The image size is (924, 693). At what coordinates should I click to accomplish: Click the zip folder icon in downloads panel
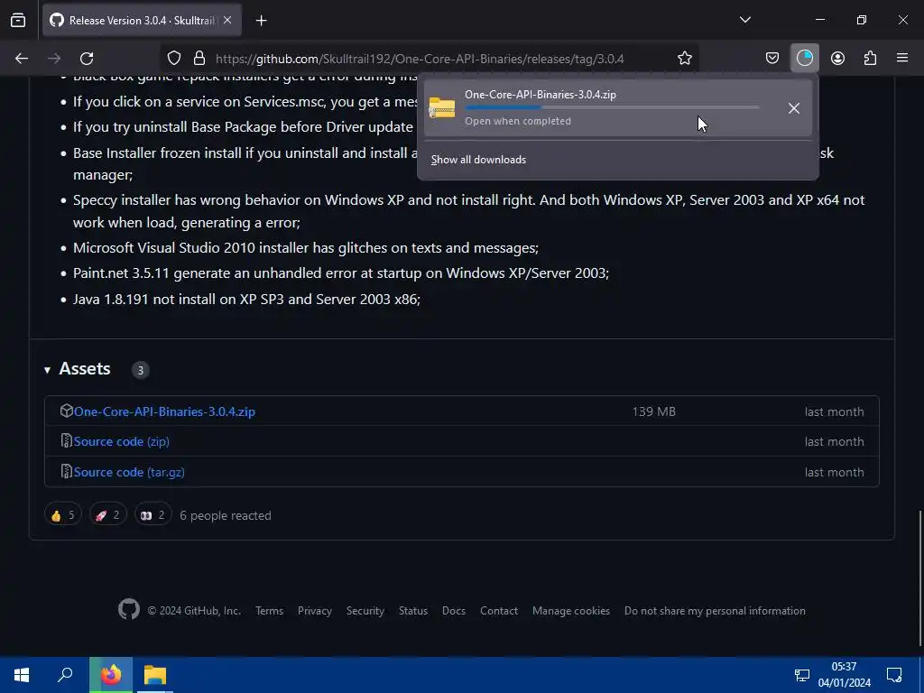[442, 108]
